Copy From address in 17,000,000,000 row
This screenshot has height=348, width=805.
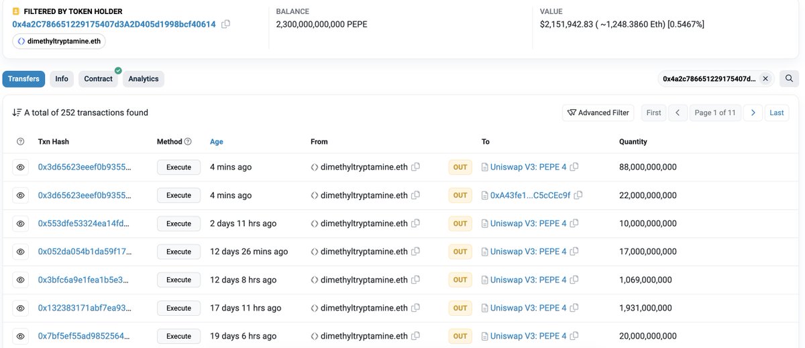(x=416, y=252)
